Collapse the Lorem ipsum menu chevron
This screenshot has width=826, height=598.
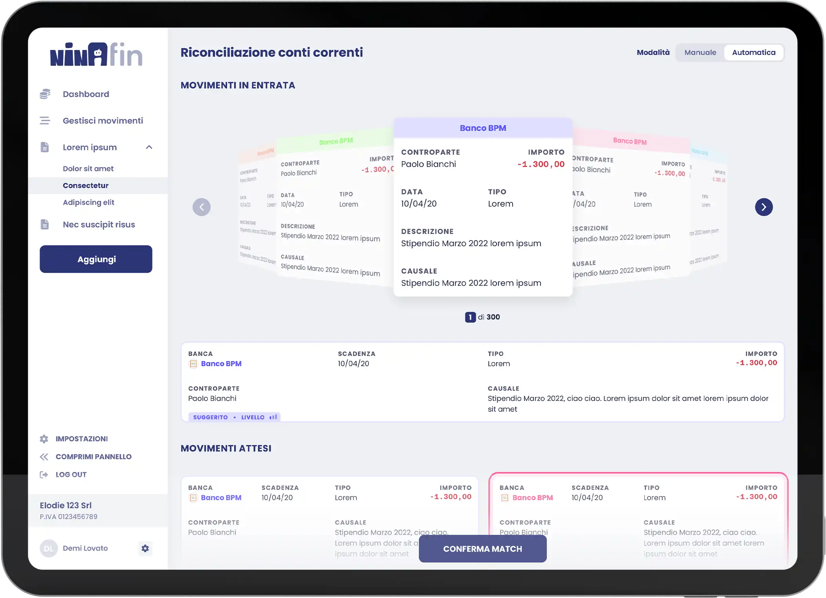pos(149,147)
